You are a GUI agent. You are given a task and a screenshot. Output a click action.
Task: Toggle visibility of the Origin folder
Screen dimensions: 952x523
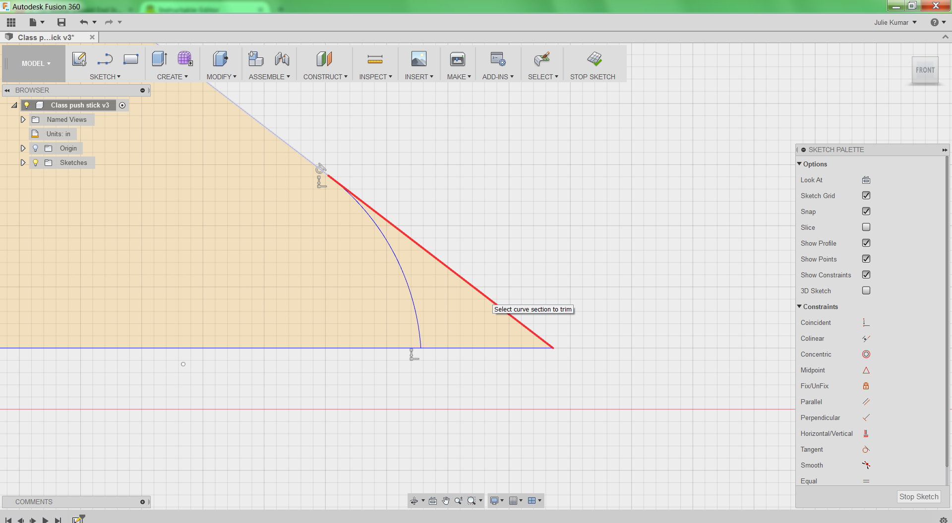tap(35, 148)
